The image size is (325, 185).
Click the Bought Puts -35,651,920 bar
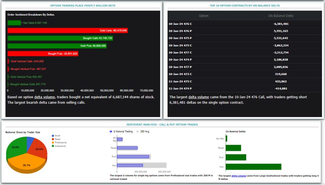tap(43, 54)
